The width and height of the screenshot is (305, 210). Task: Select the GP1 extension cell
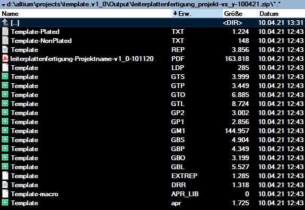(177, 122)
